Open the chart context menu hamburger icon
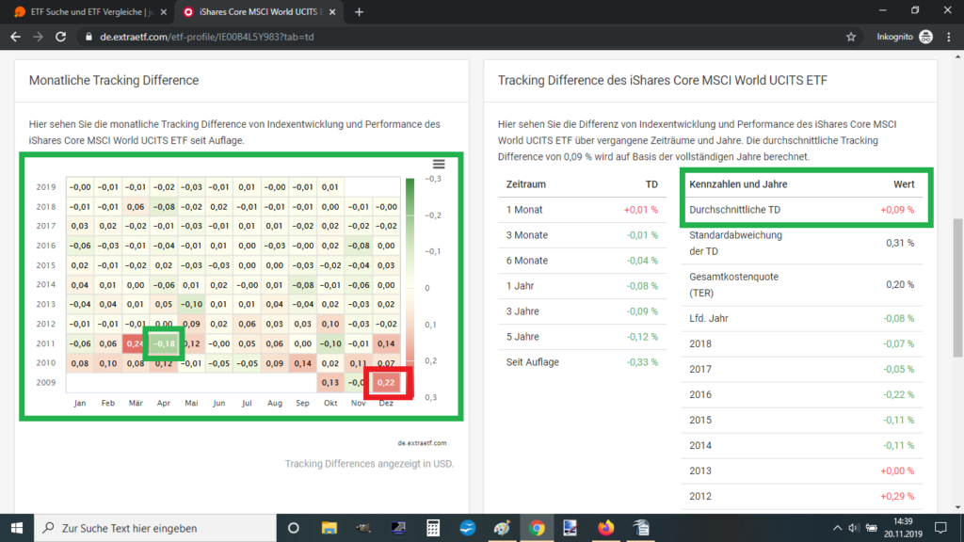Image resolution: width=964 pixels, height=542 pixels. pos(439,164)
